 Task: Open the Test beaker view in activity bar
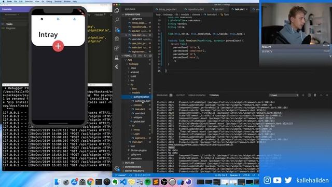pos(117,58)
